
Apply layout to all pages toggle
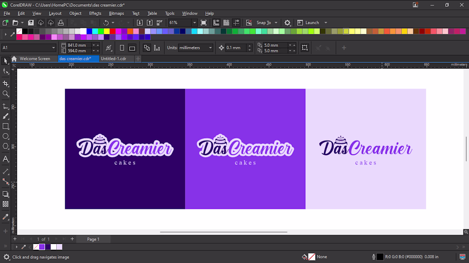[x=147, y=48]
